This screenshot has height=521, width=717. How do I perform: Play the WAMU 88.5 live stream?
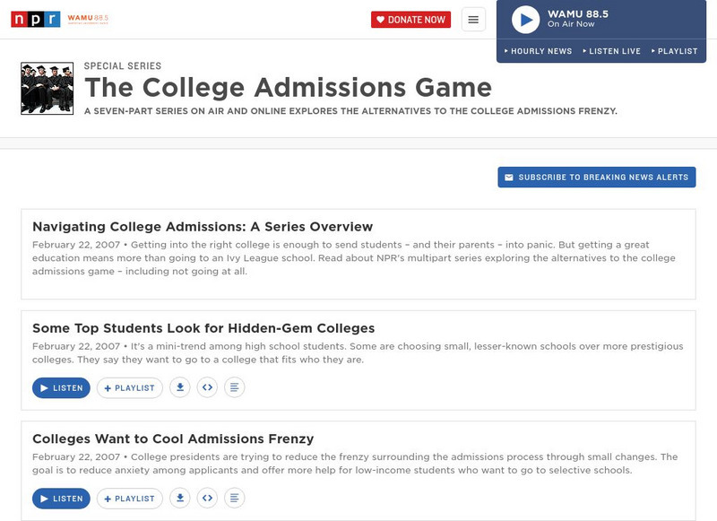tap(525, 19)
